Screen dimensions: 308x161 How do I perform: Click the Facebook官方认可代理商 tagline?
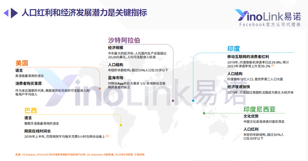click(x=270, y=25)
